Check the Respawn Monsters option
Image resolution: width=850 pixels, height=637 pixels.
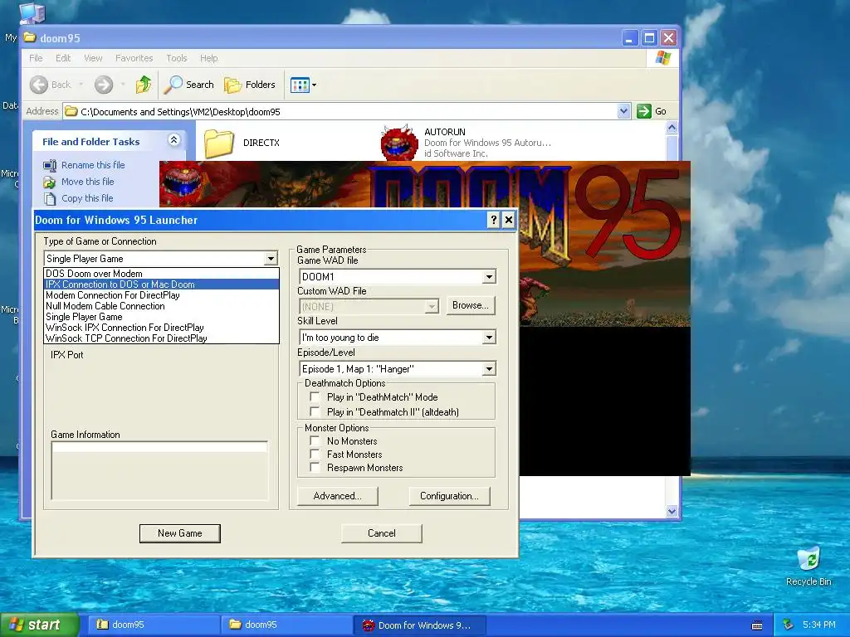tap(315, 467)
